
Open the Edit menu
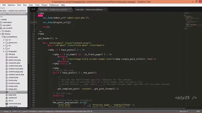click(x=4, y=5)
